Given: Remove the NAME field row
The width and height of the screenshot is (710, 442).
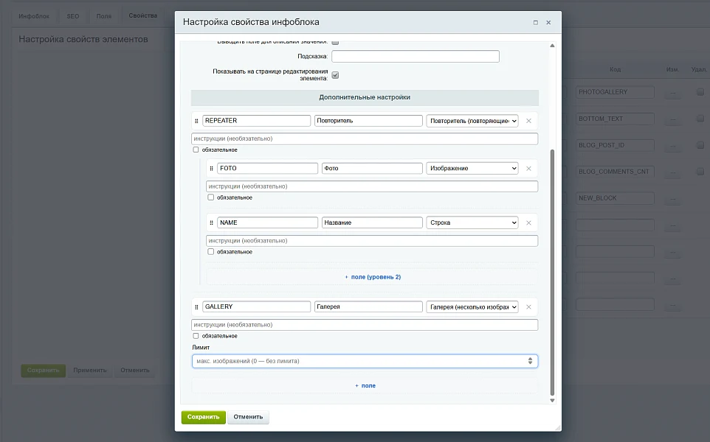Looking at the screenshot, I should click(x=528, y=222).
